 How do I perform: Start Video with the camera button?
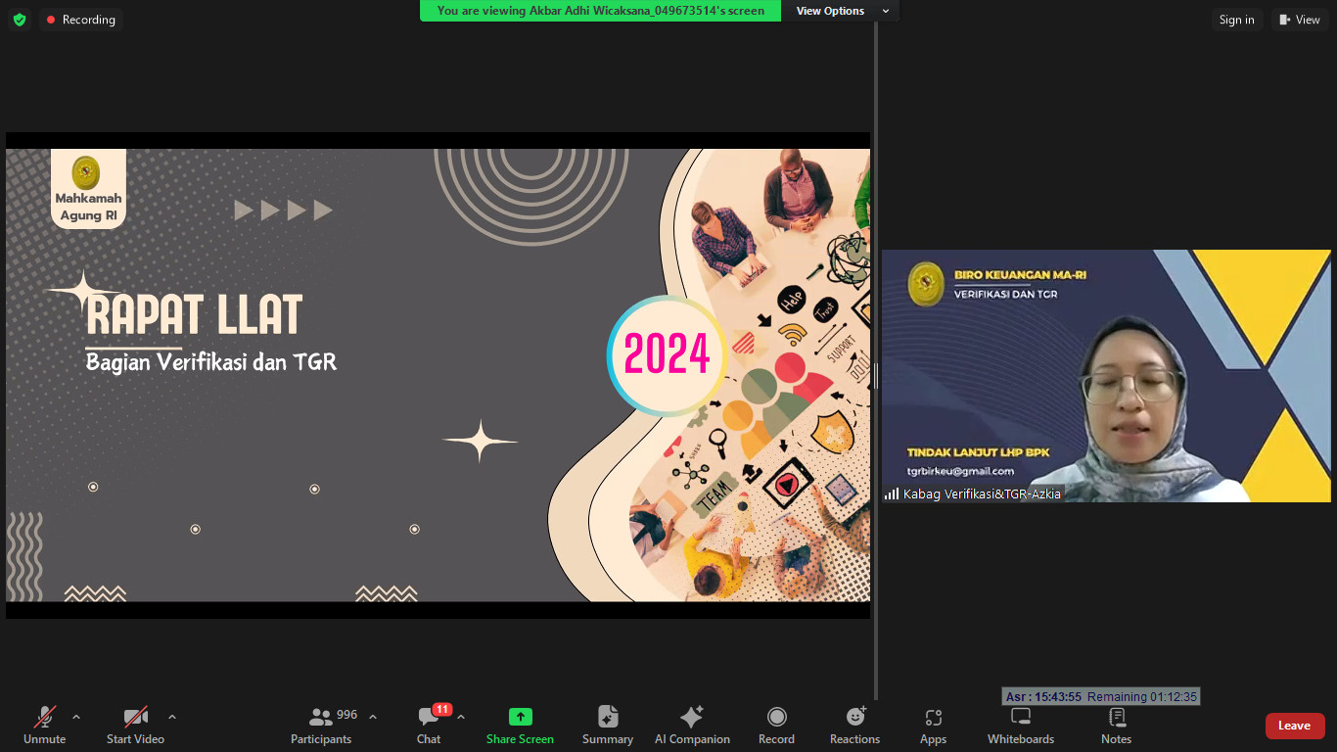click(135, 726)
